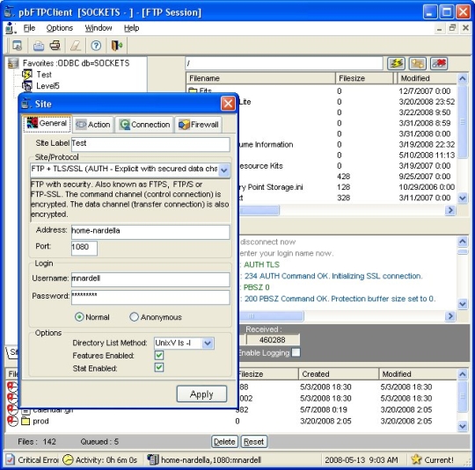Click the Filename column header

point(260,78)
